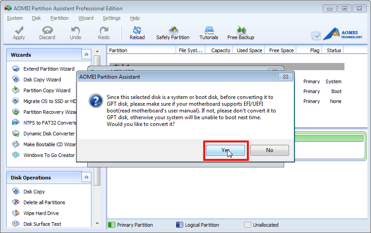371x233 pixels.
Task: Open the Disk menu
Action: click(36, 18)
